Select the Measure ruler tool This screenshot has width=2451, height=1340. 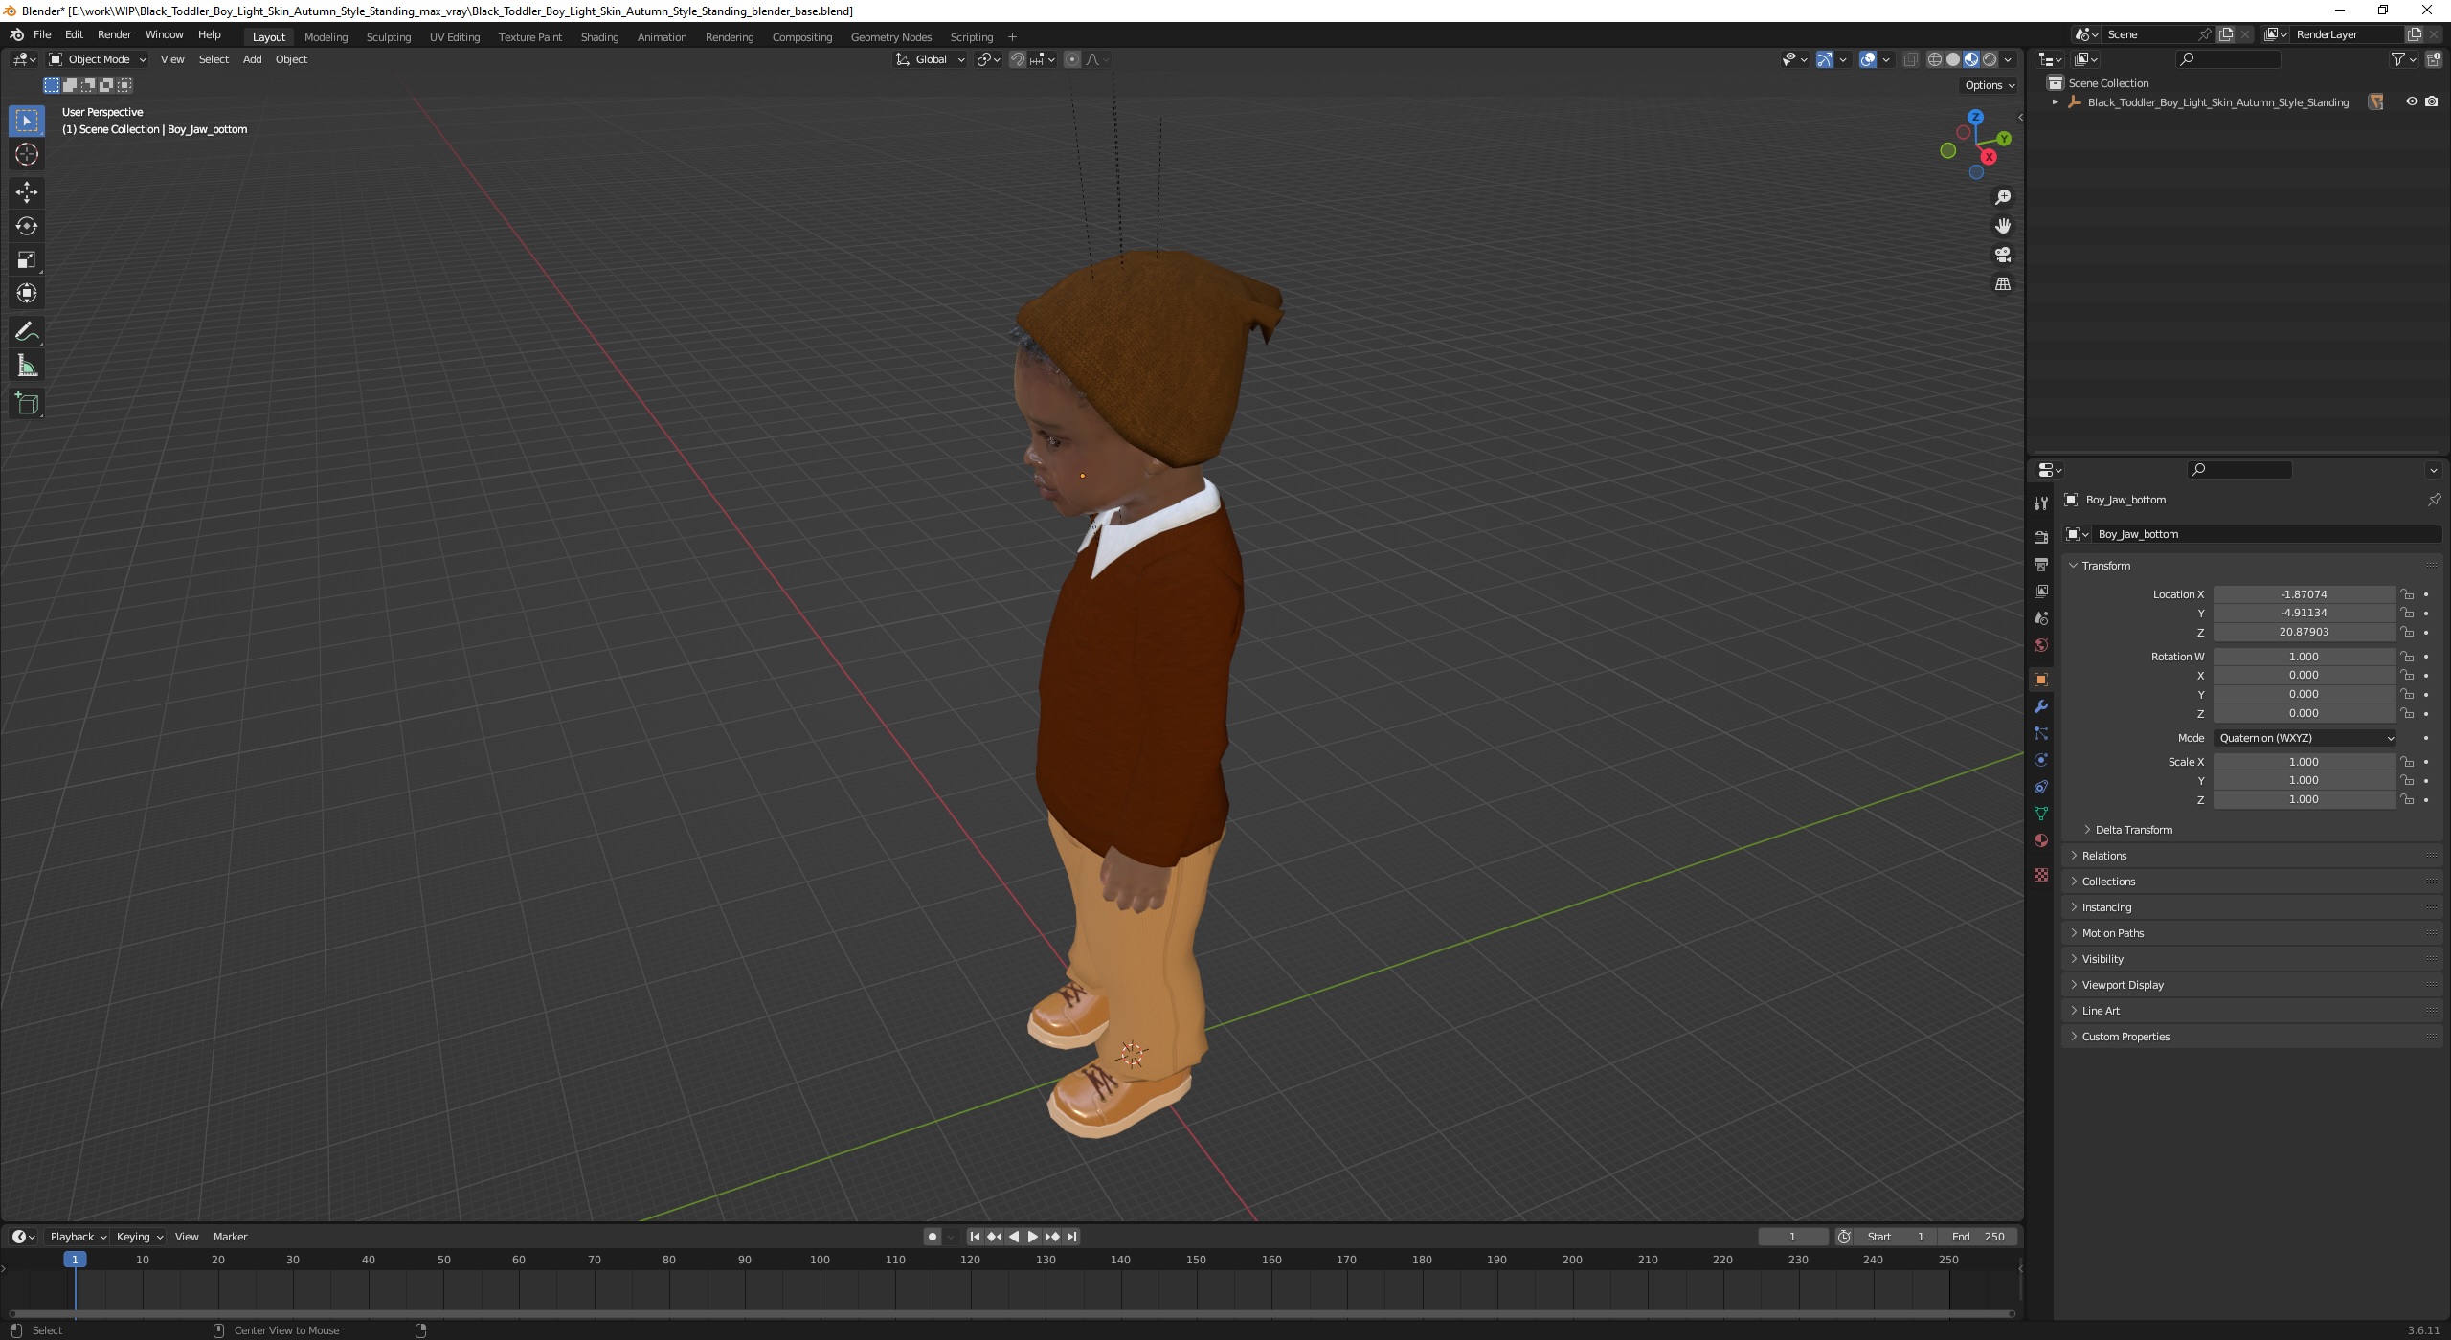27,366
